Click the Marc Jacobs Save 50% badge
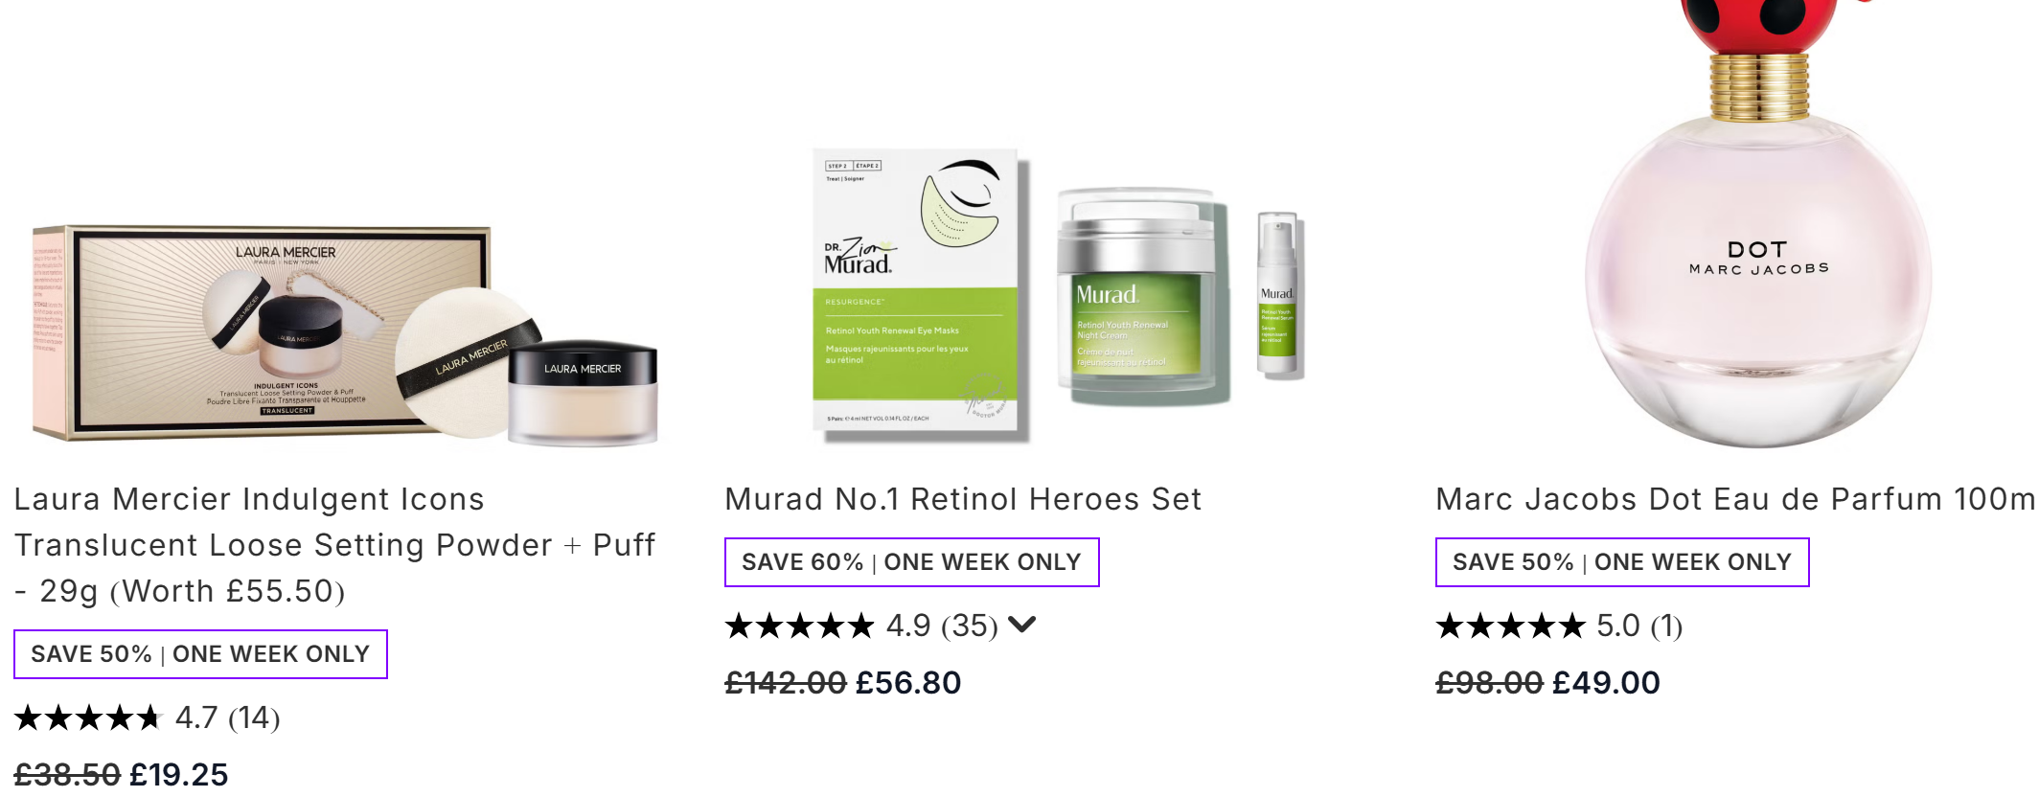The image size is (2039, 797). (1622, 562)
